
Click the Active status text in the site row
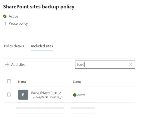click(81, 95)
